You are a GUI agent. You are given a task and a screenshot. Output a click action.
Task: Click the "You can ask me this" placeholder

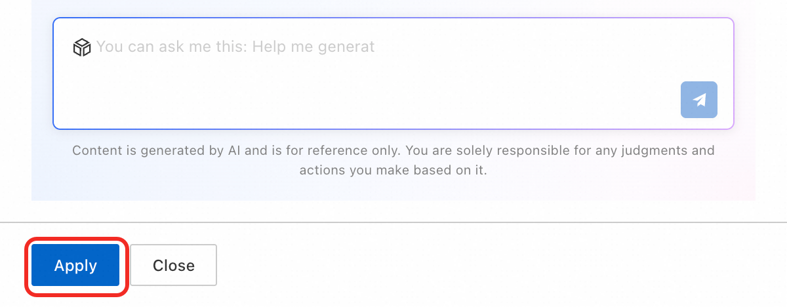coord(235,47)
